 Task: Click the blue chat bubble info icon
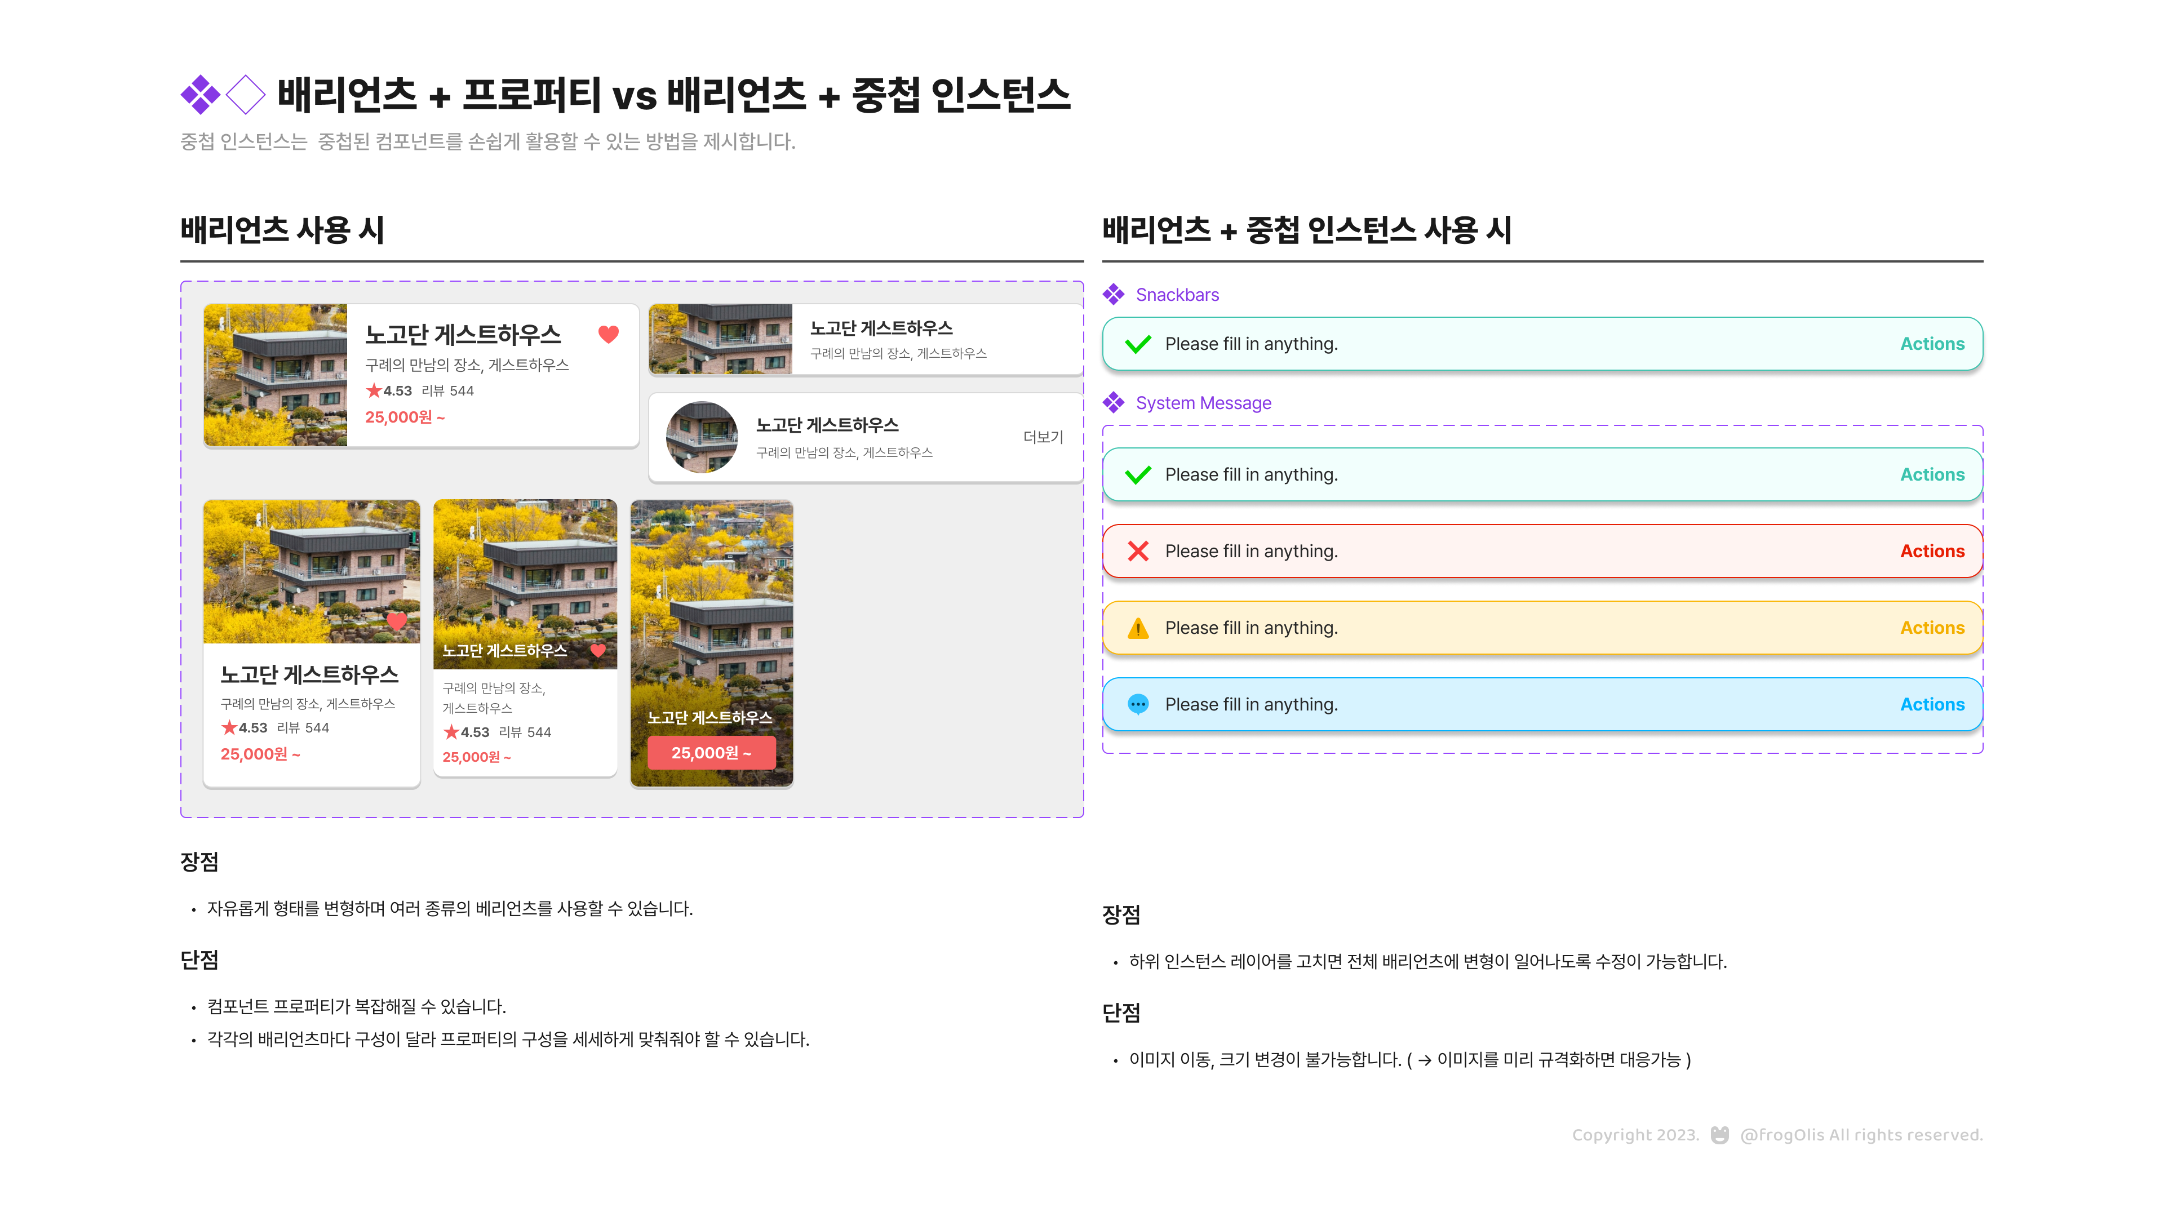pyautogui.click(x=1138, y=704)
